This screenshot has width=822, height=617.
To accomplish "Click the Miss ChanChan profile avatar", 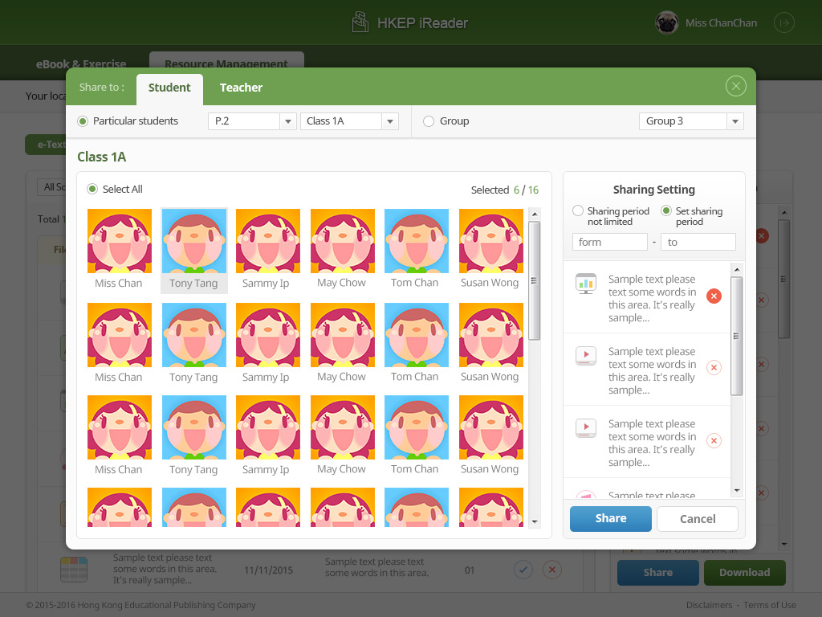I will pyautogui.click(x=666, y=23).
